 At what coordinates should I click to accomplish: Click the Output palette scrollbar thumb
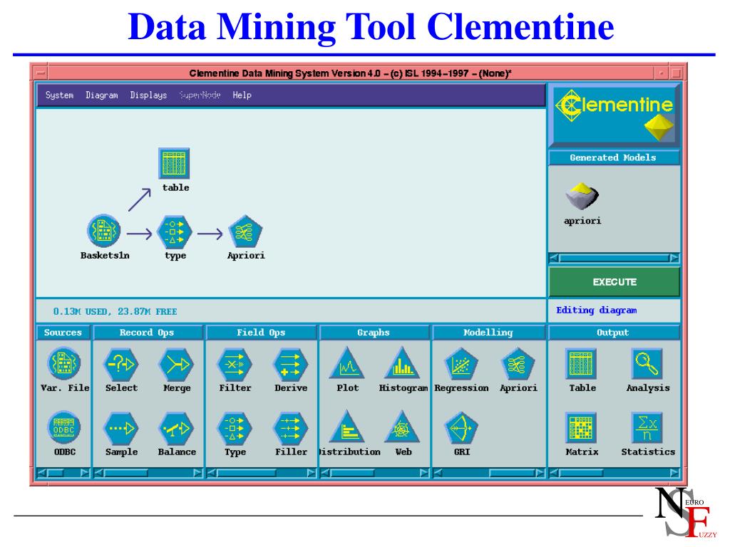(581, 473)
